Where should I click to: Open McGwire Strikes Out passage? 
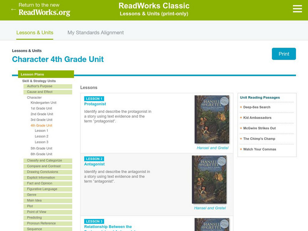coord(259,128)
